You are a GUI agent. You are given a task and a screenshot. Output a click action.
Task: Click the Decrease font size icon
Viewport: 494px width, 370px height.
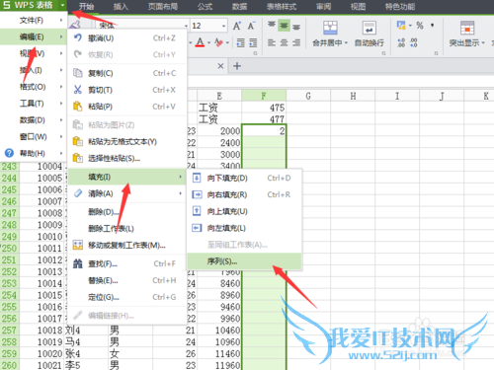(251, 26)
